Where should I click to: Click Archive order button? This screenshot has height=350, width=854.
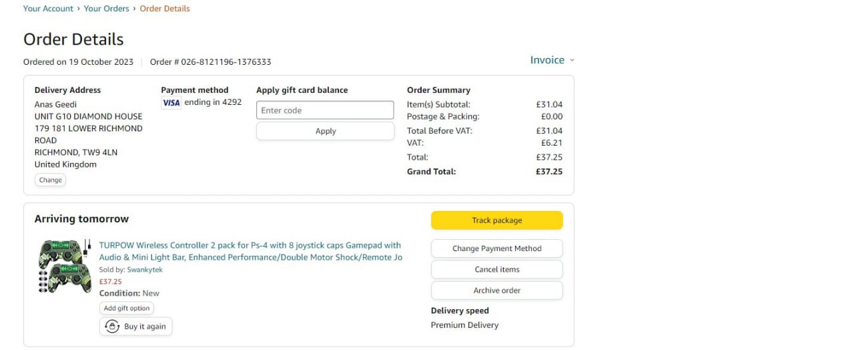496,291
